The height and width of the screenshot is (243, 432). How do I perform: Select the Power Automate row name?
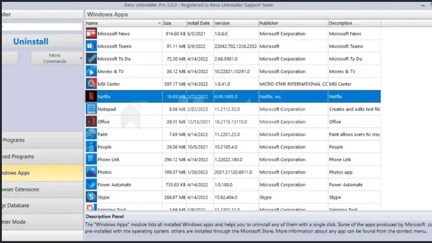114,185
